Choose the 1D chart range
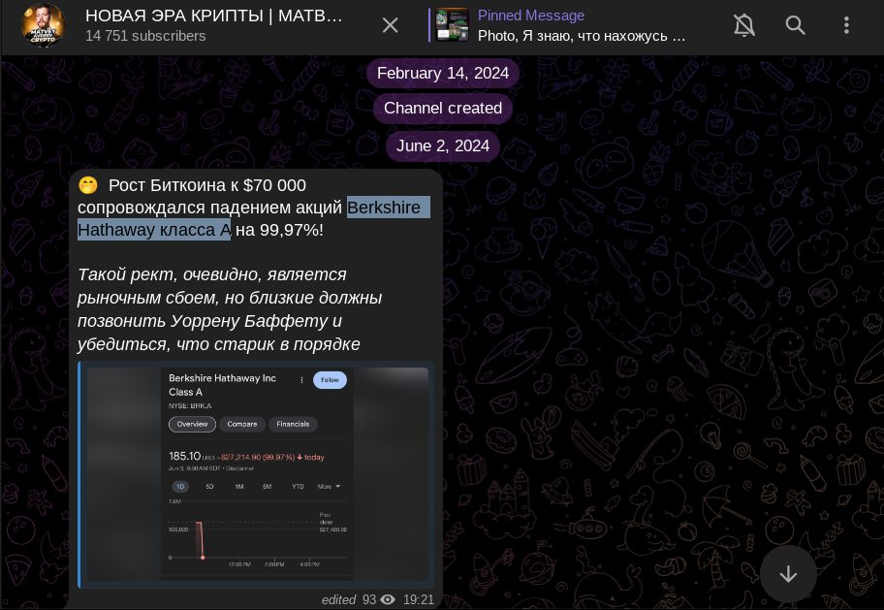 [x=180, y=487]
